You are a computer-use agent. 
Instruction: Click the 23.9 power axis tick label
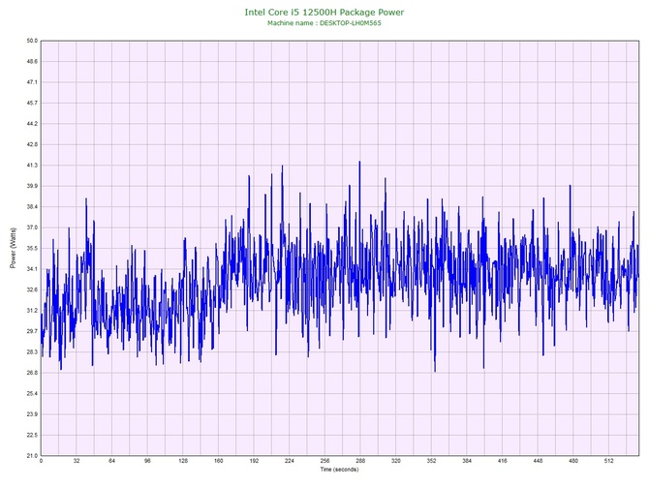(32, 414)
